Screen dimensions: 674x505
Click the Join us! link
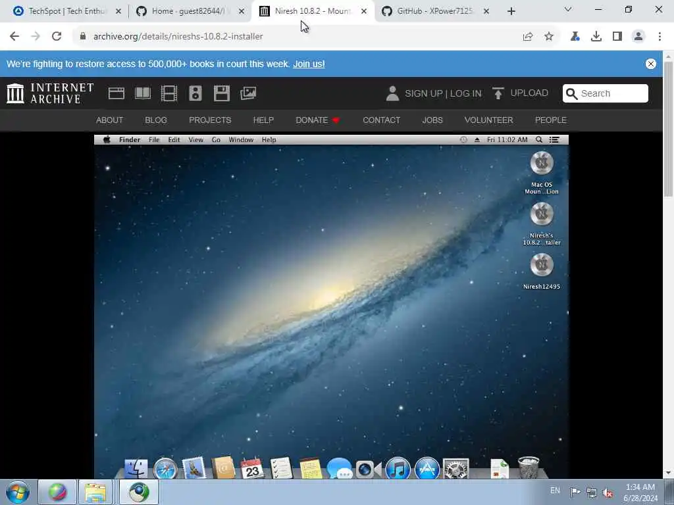(x=309, y=64)
